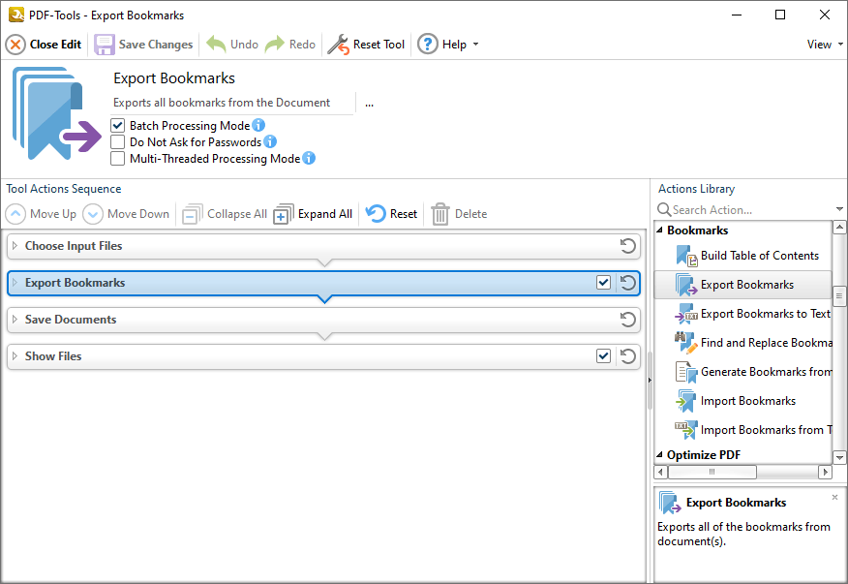The width and height of the screenshot is (848, 584).
Task: Click the Actions Library heading
Action: tap(697, 189)
